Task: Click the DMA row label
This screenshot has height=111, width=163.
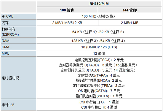Action: 19,47
